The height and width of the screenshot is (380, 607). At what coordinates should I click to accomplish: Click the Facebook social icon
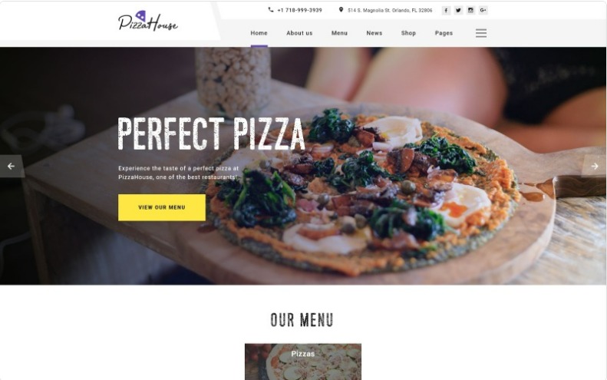click(x=446, y=11)
